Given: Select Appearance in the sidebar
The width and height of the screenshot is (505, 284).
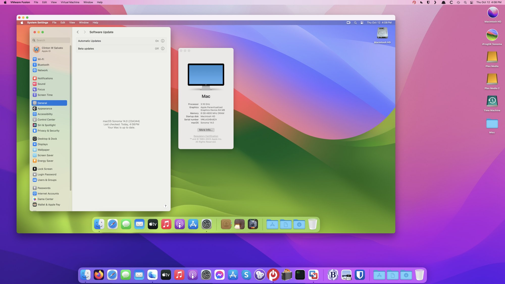Looking at the screenshot, I should coord(49,109).
